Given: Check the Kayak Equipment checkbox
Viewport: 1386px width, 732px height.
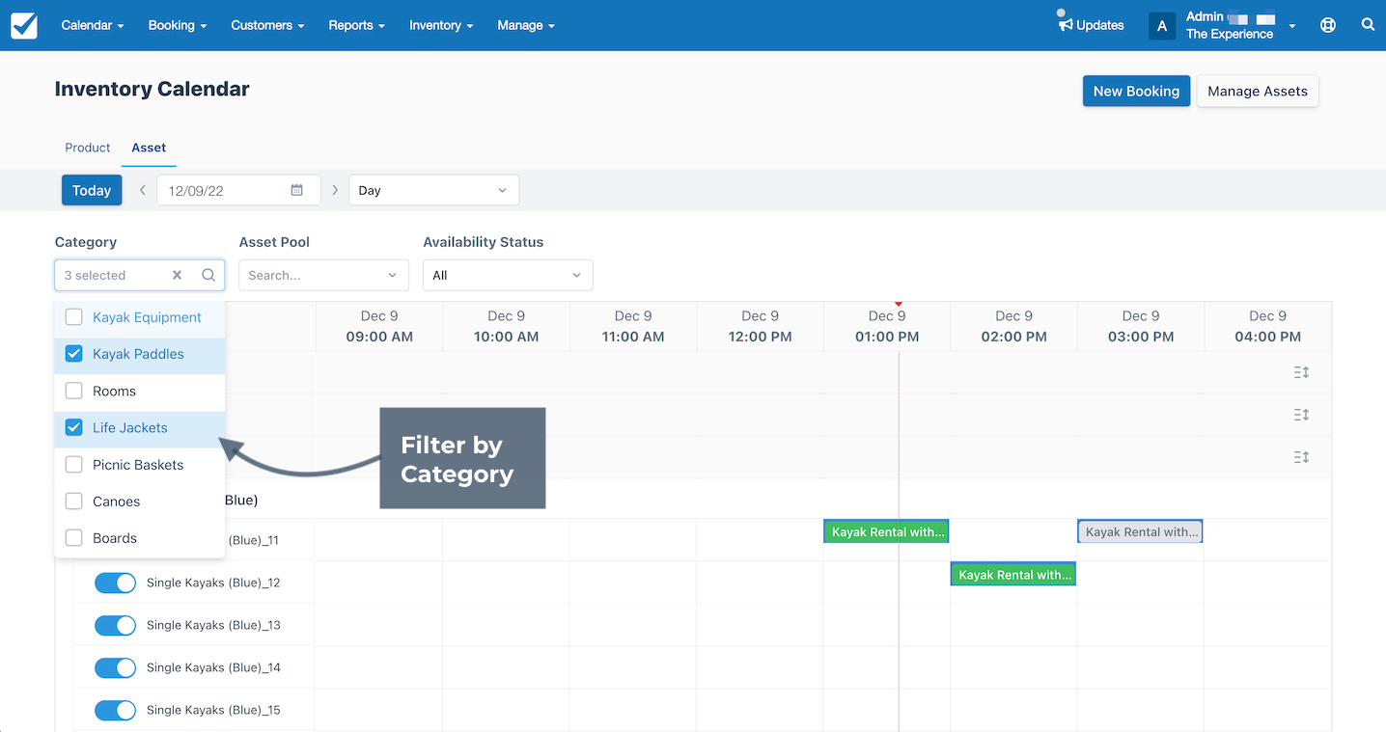Looking at the screenshot, I should 73,317.
